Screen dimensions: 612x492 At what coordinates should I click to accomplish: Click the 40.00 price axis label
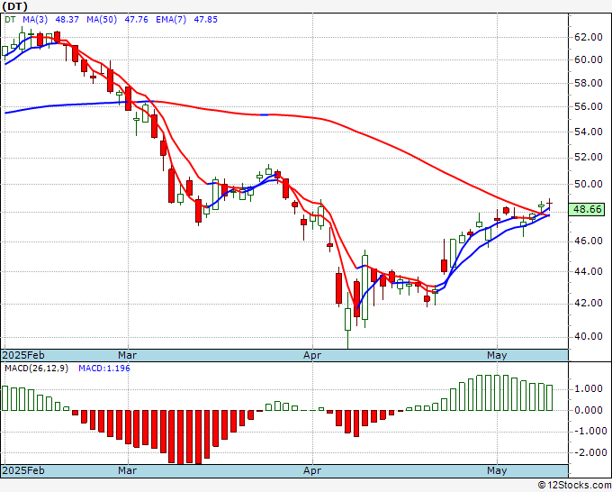click(589, 337)
